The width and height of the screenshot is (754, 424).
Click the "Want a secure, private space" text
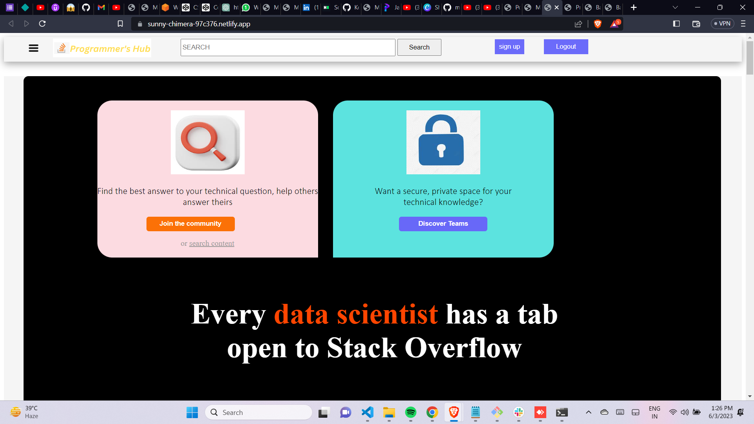443,197
